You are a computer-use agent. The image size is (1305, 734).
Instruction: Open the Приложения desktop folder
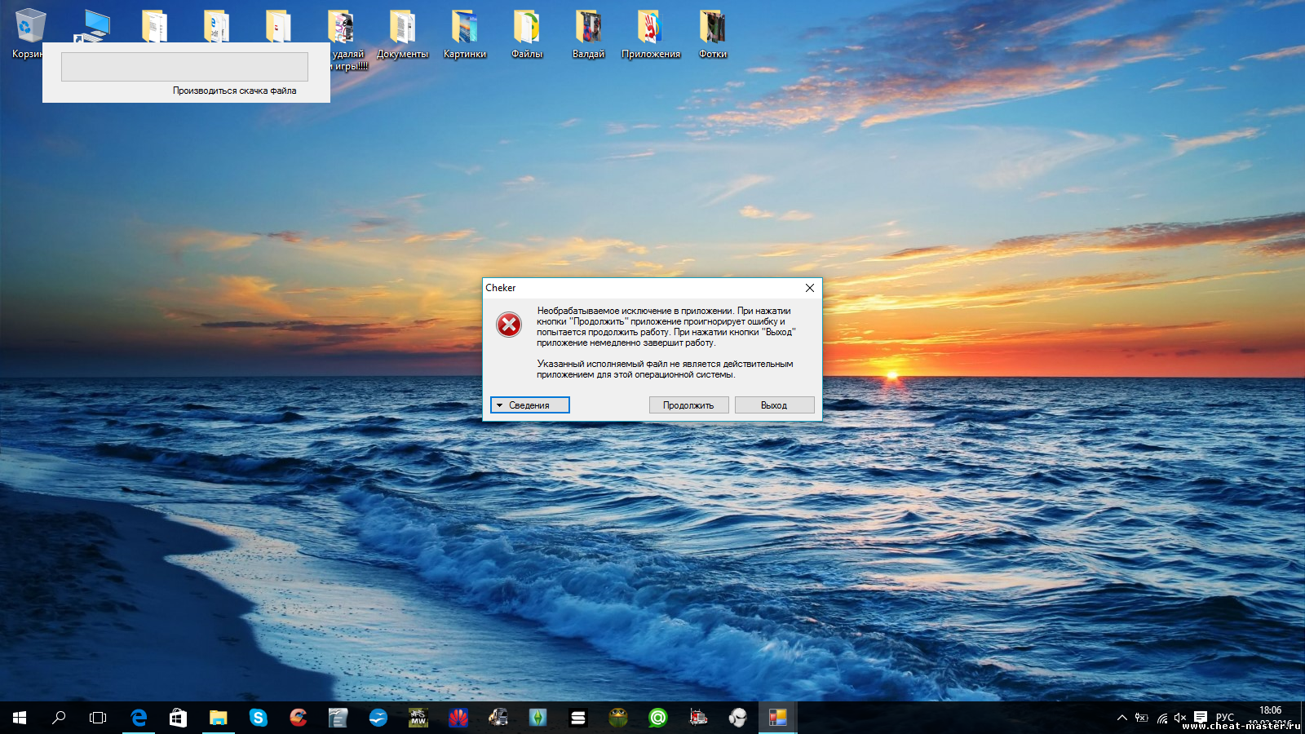650,34
